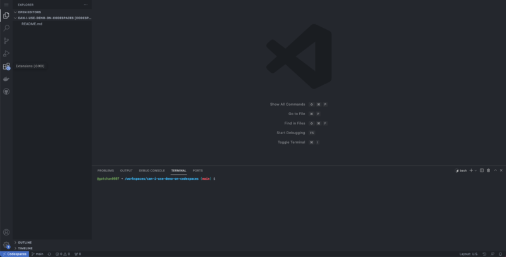Screen dimensions: 506x257
Task: Select the Terminal tab
Action: (178, 170)
